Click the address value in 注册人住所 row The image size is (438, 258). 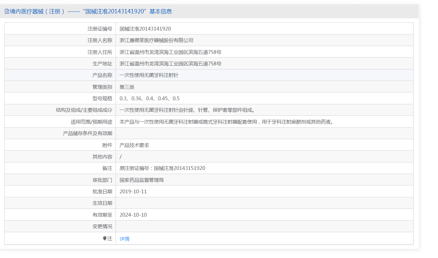pos(170,52)
